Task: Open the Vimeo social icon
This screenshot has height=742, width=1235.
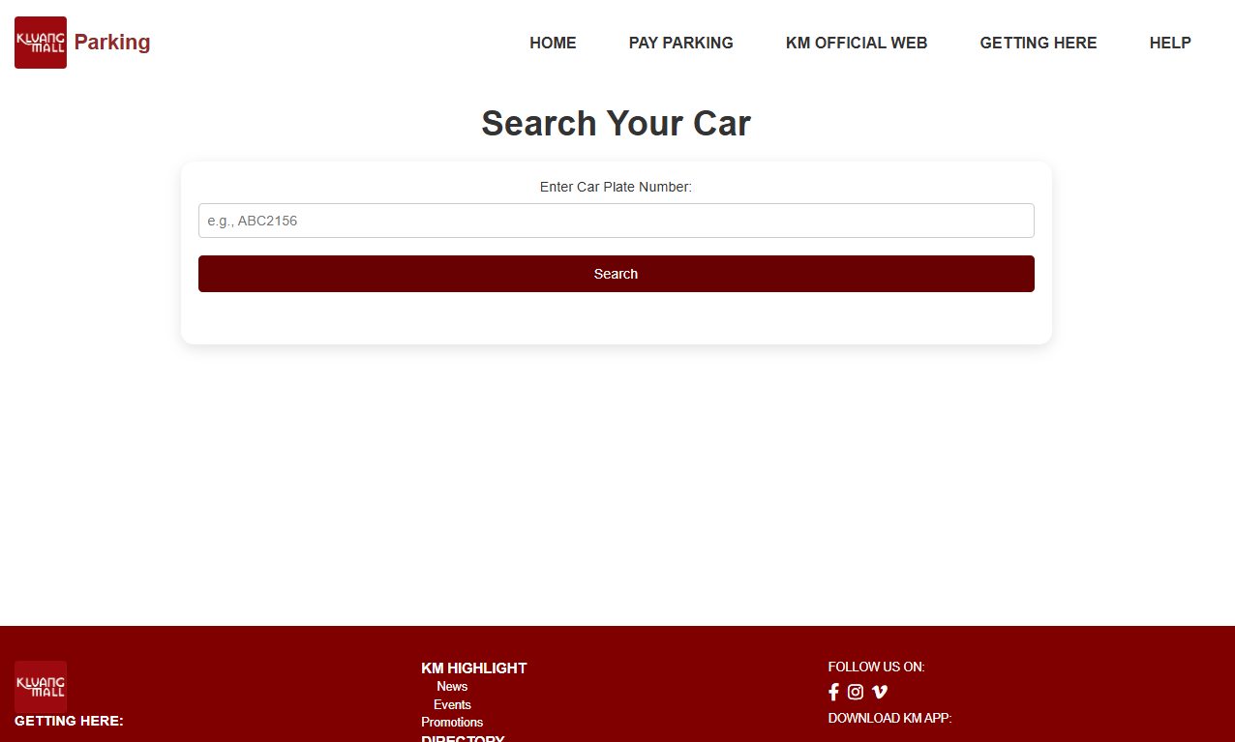Action: (880, 692)
